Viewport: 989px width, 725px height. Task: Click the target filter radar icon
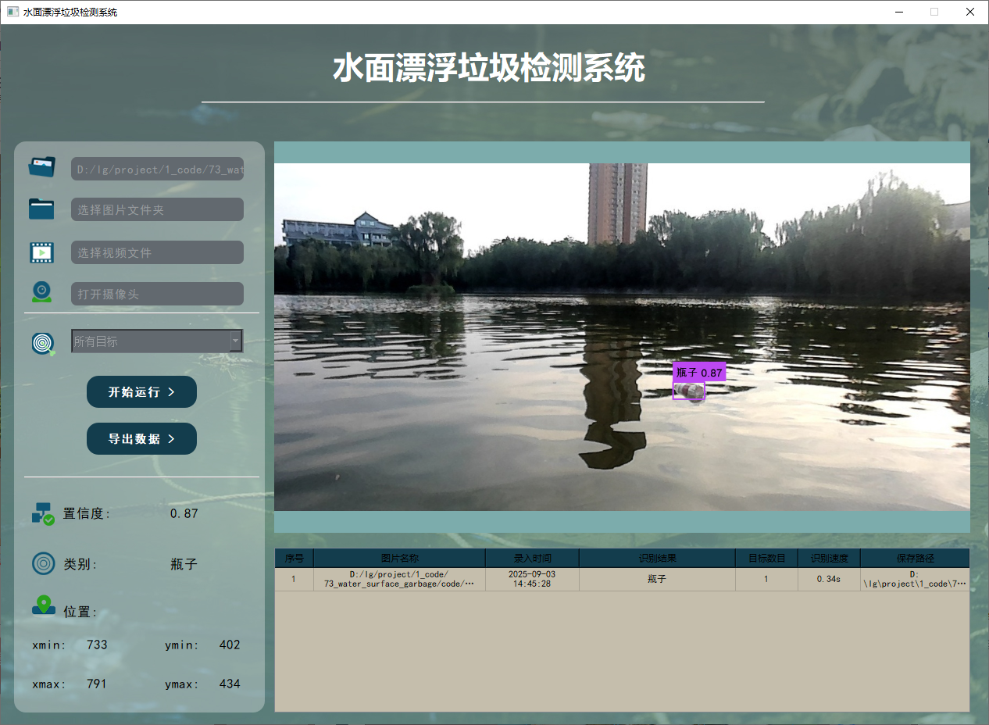[x=44, y=343]
